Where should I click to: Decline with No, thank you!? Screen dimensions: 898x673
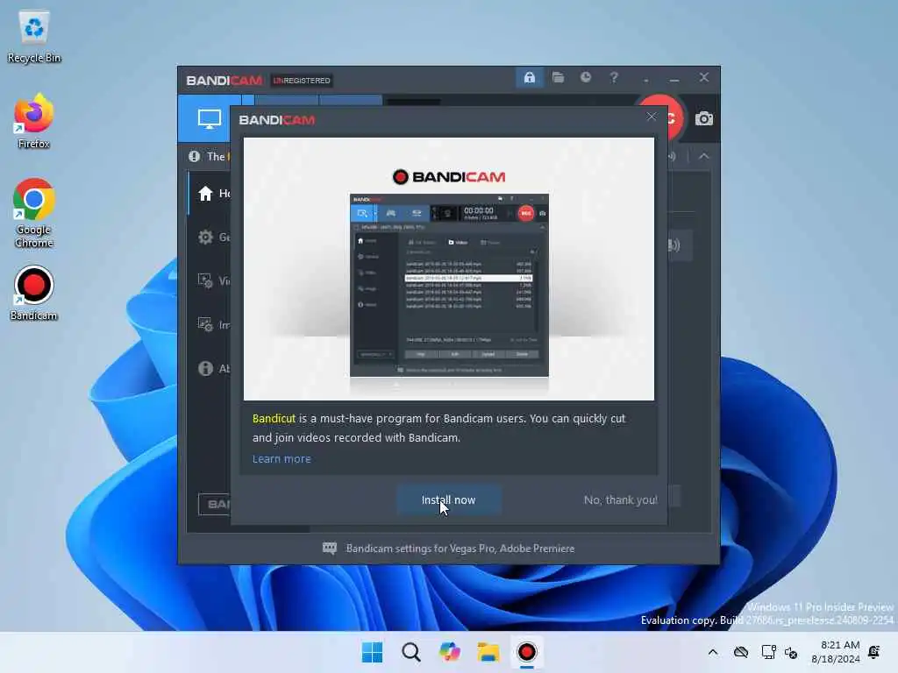pyautogui.click(x=620, y=499)
